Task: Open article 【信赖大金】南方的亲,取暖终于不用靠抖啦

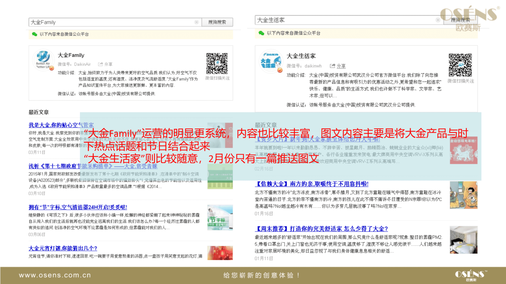Action: coord(312,184)
